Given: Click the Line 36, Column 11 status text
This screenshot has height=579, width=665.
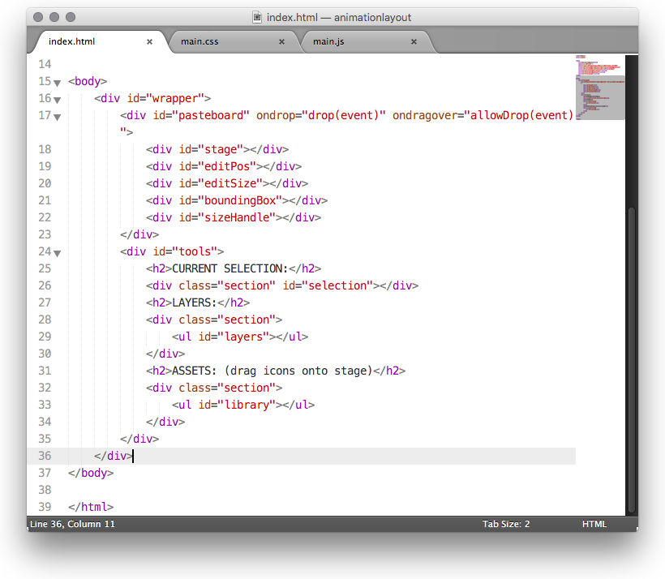Looking at the screenshot, I should [x=72, y=524].
